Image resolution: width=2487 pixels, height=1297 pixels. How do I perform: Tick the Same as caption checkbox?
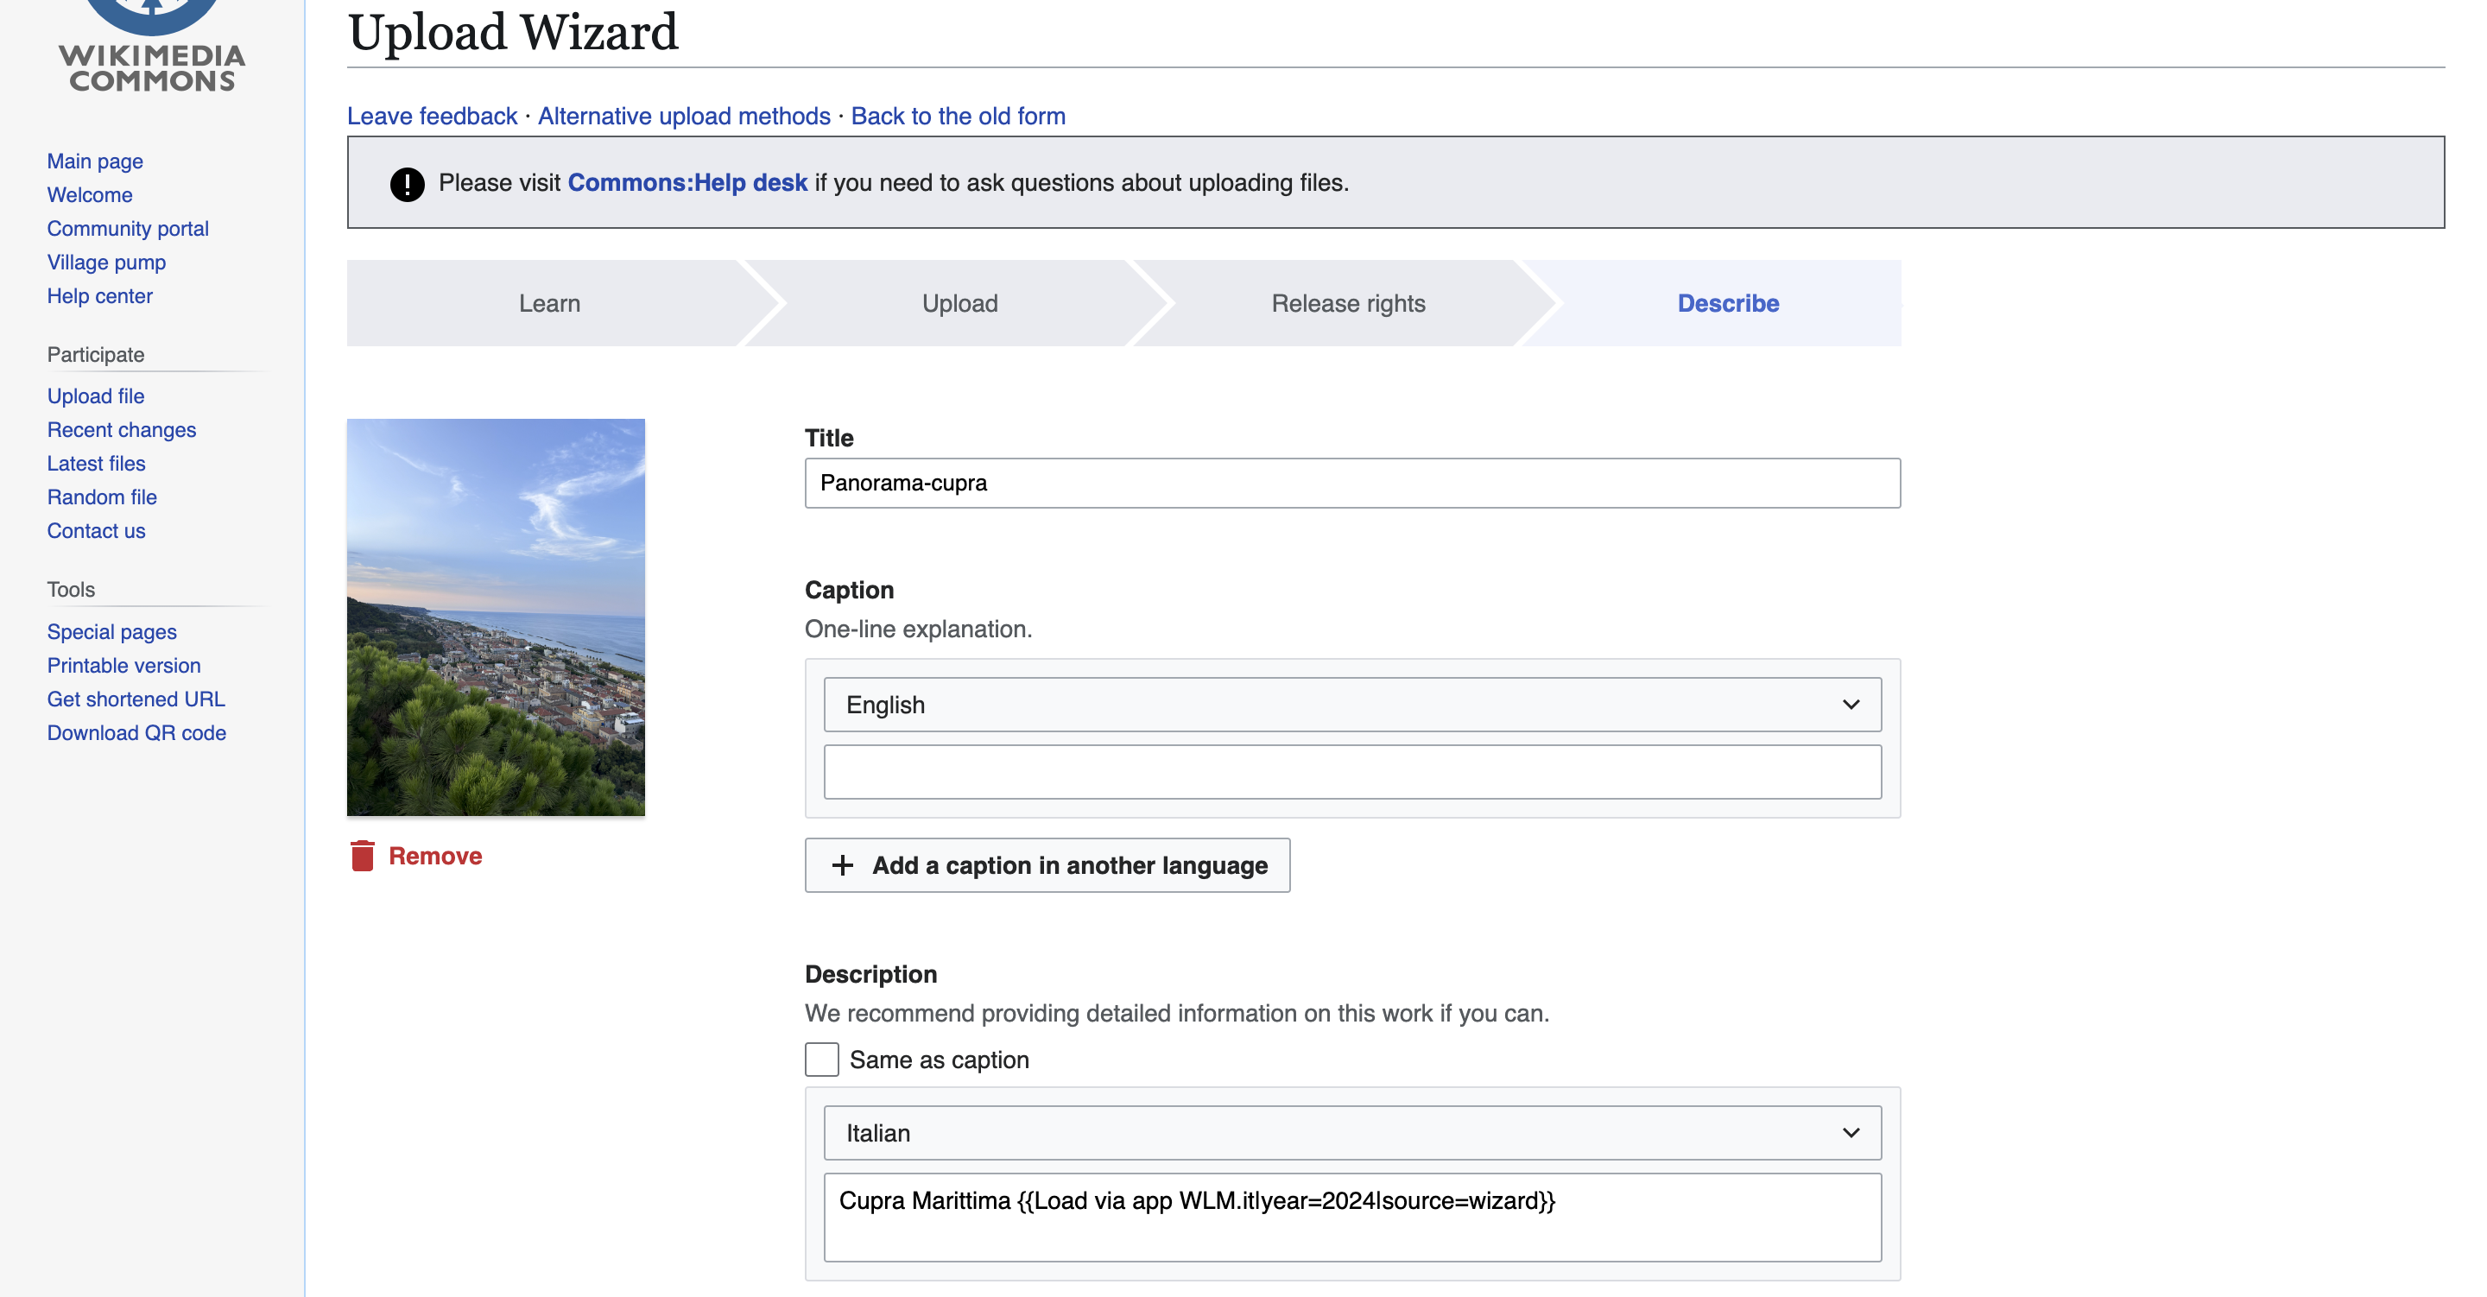coord(821,1060)
